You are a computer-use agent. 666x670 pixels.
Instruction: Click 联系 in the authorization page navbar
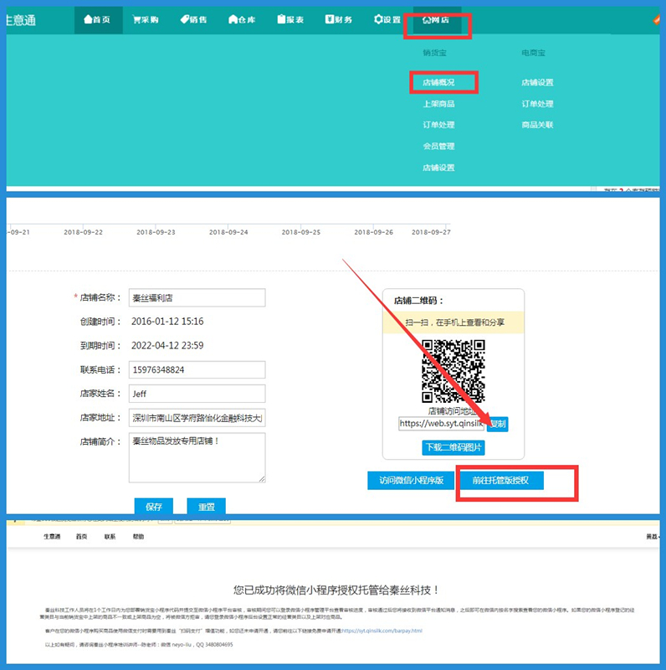pyautogui.click(x=110, y=536)
